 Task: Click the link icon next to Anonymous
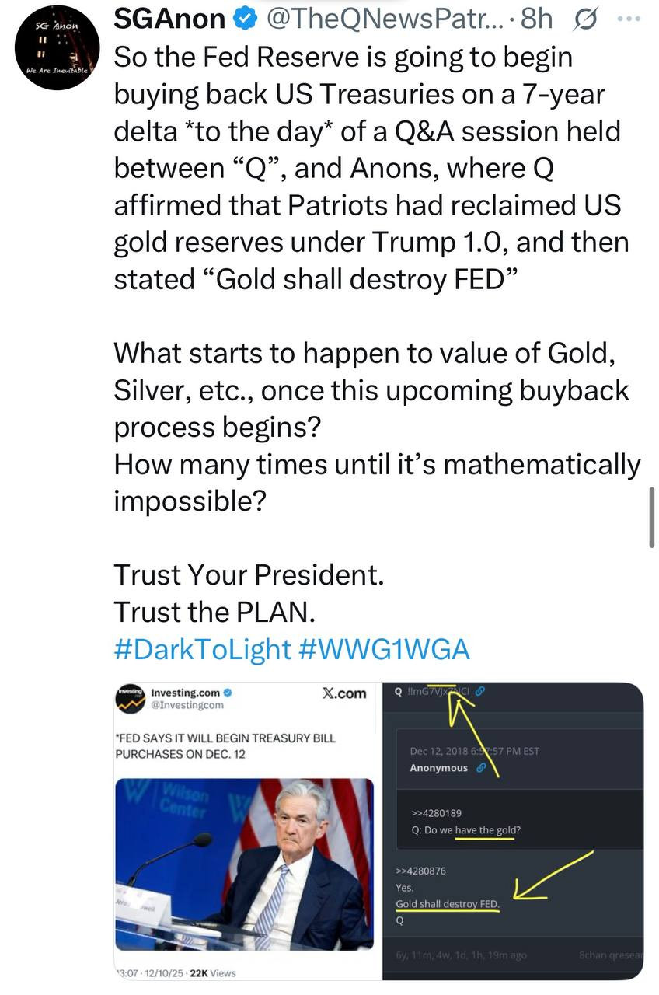tap(481, 768)
